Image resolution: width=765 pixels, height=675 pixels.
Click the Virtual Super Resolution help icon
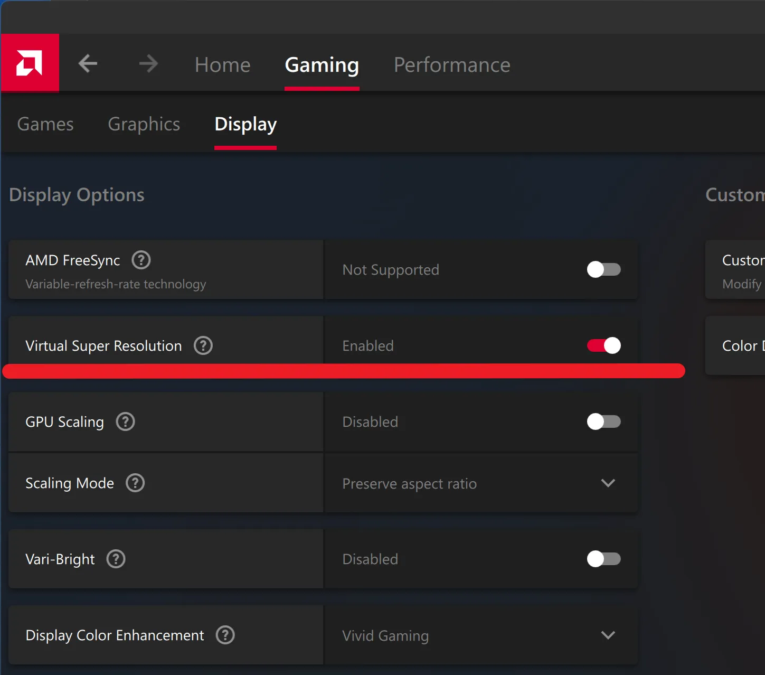[x=203, y=345]
